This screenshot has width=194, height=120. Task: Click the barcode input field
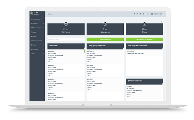pyautogui.click(x=66, y=39)
